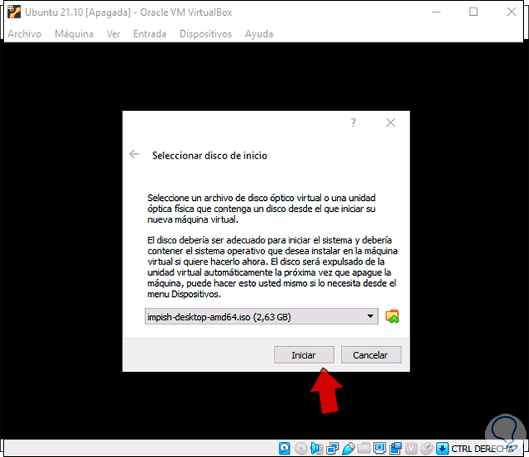Open the Máquina menu
This screenshot has height=457, width=529.
coord(74,33)
